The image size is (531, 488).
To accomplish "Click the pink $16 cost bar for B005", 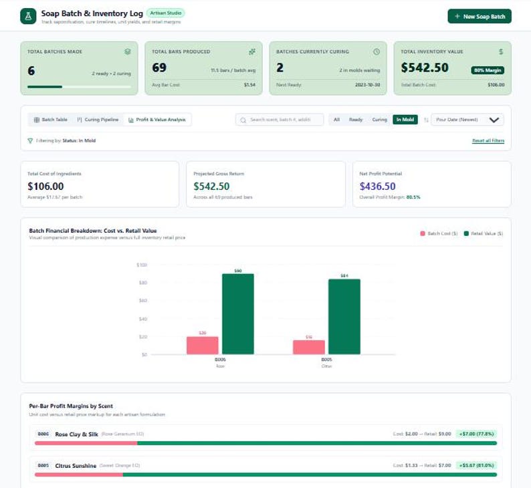I will [x=309, y=347].
